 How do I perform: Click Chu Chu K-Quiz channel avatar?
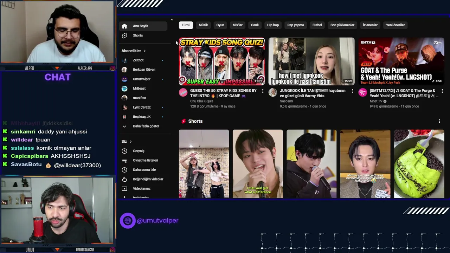183,92
